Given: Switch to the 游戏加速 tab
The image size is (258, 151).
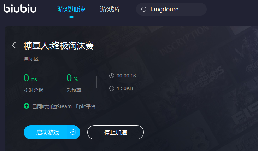Looking at the screenshot, I should point(71,10).
